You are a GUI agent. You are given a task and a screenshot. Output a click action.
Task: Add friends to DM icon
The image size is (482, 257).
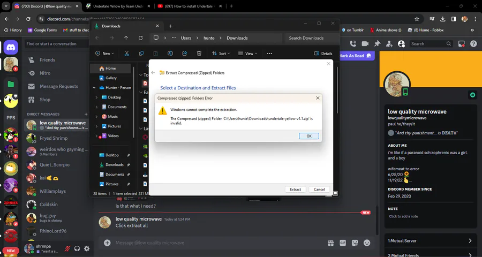[x=389, y=44]
